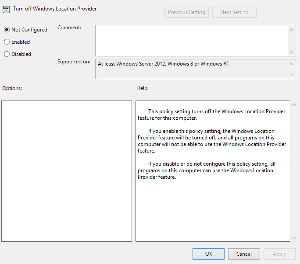This screenshot has width=300, height=264.
Task: Go to Previous Setting
Action: click(x=186, y=12)
